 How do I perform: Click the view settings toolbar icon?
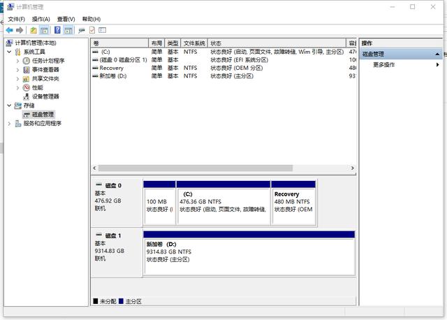tap(103, 30)
